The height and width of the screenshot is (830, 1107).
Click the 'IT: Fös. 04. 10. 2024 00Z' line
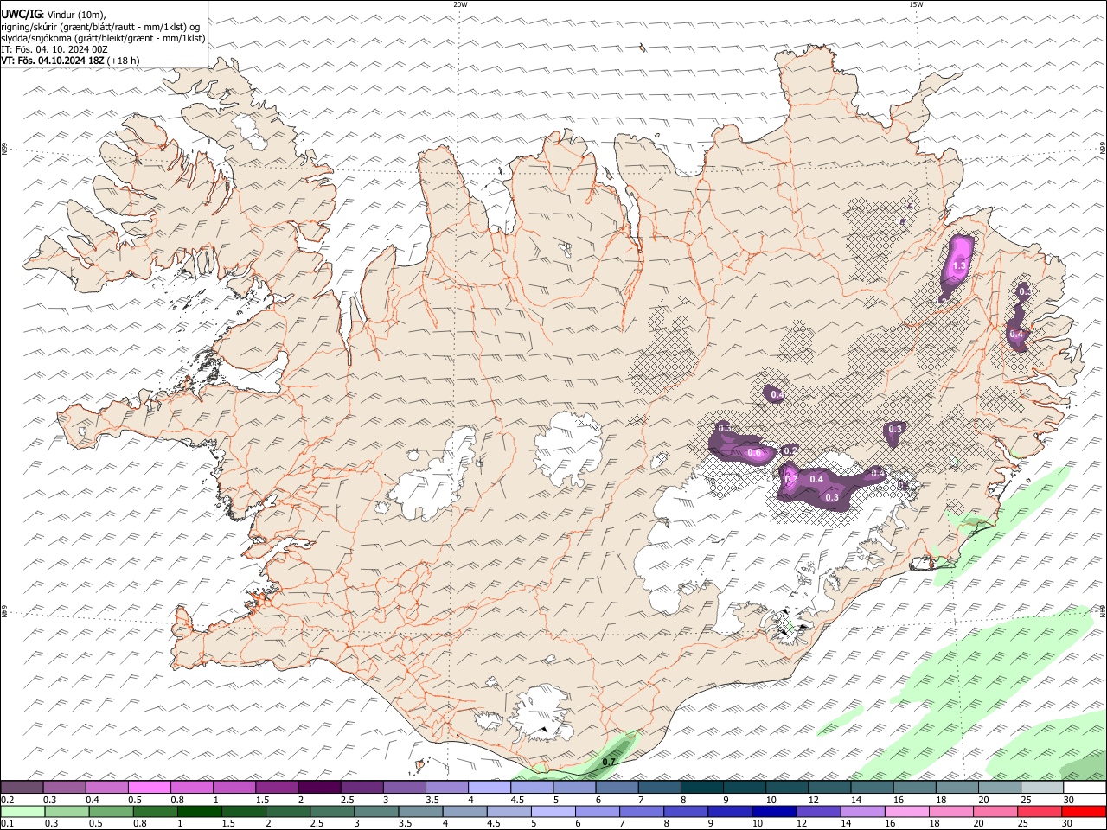pos(54,49)
